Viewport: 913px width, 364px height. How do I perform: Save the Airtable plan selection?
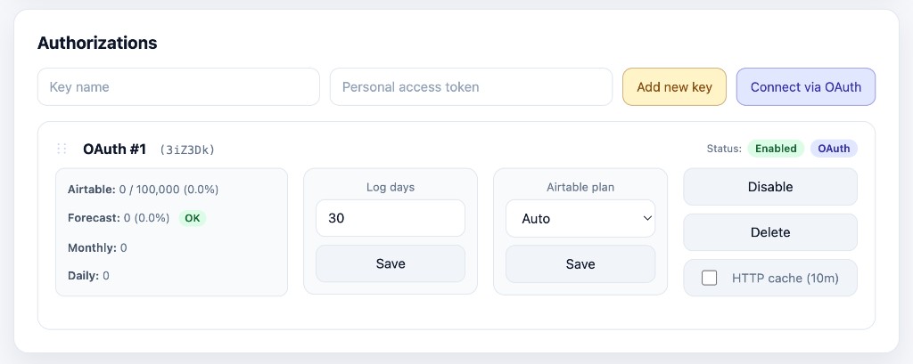[580, 263]
